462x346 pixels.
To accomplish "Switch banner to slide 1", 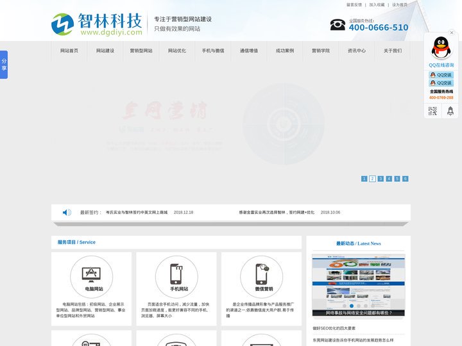I will click(364, 179).
